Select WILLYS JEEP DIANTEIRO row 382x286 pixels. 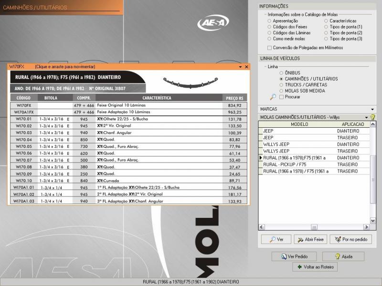tap(314, 144)
